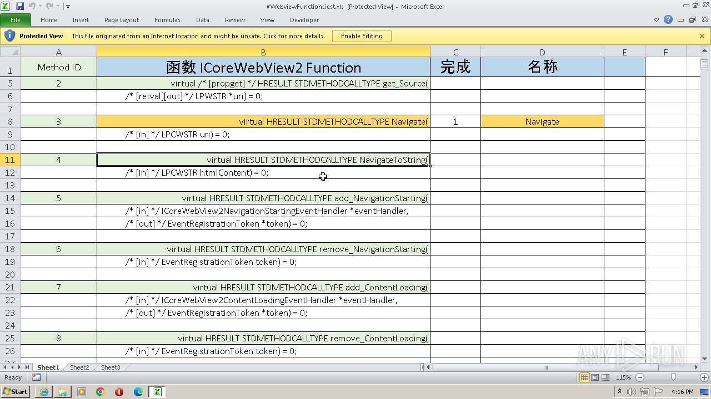
Task: Switch to Sheet3 tab
Action: pyautogui.click(x=111, y=367)
